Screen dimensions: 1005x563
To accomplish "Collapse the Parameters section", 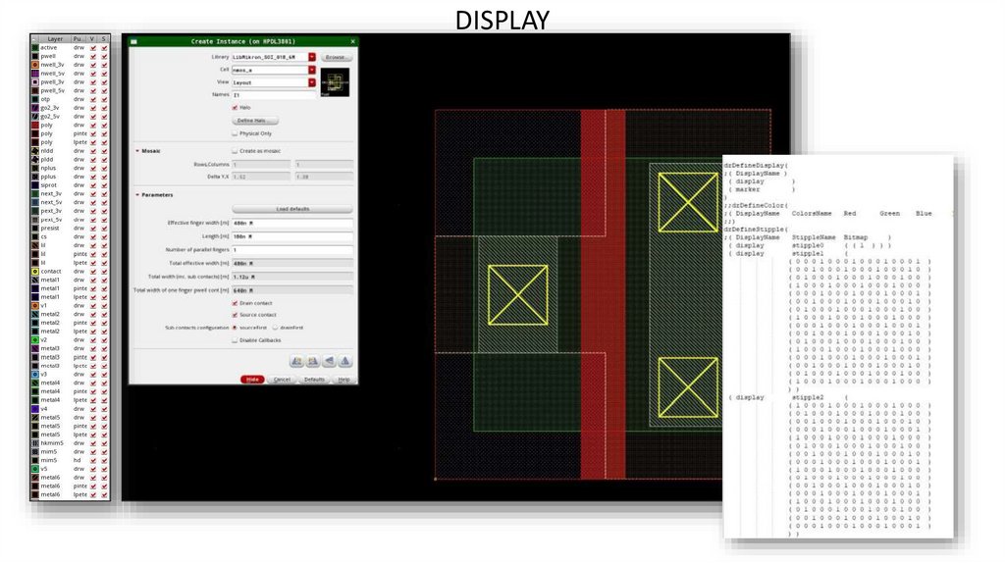I will [137, 195].
